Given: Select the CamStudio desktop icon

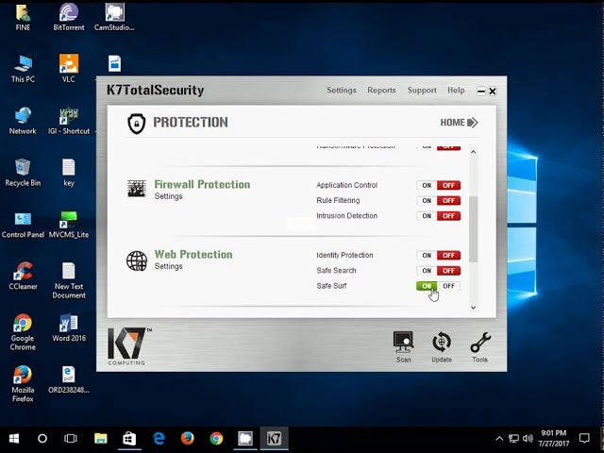Looking at the screenshot, I should 114,17.
